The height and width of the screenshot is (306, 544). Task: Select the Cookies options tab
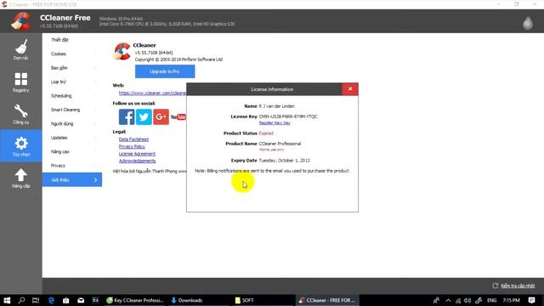[x=72, y=54]
